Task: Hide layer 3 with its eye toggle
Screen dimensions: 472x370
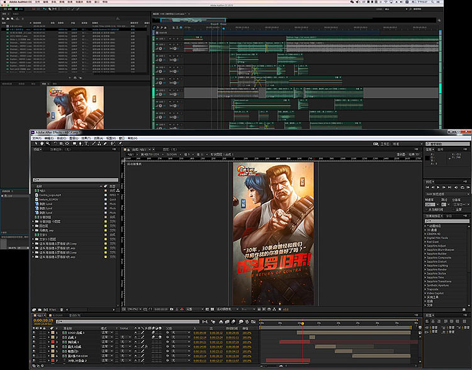Action: tap(33, 342)
